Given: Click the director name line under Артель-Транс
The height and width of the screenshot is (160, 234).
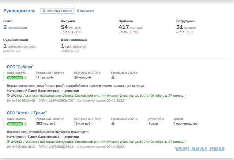Looking at the screenshot, I should coord(43,137).
